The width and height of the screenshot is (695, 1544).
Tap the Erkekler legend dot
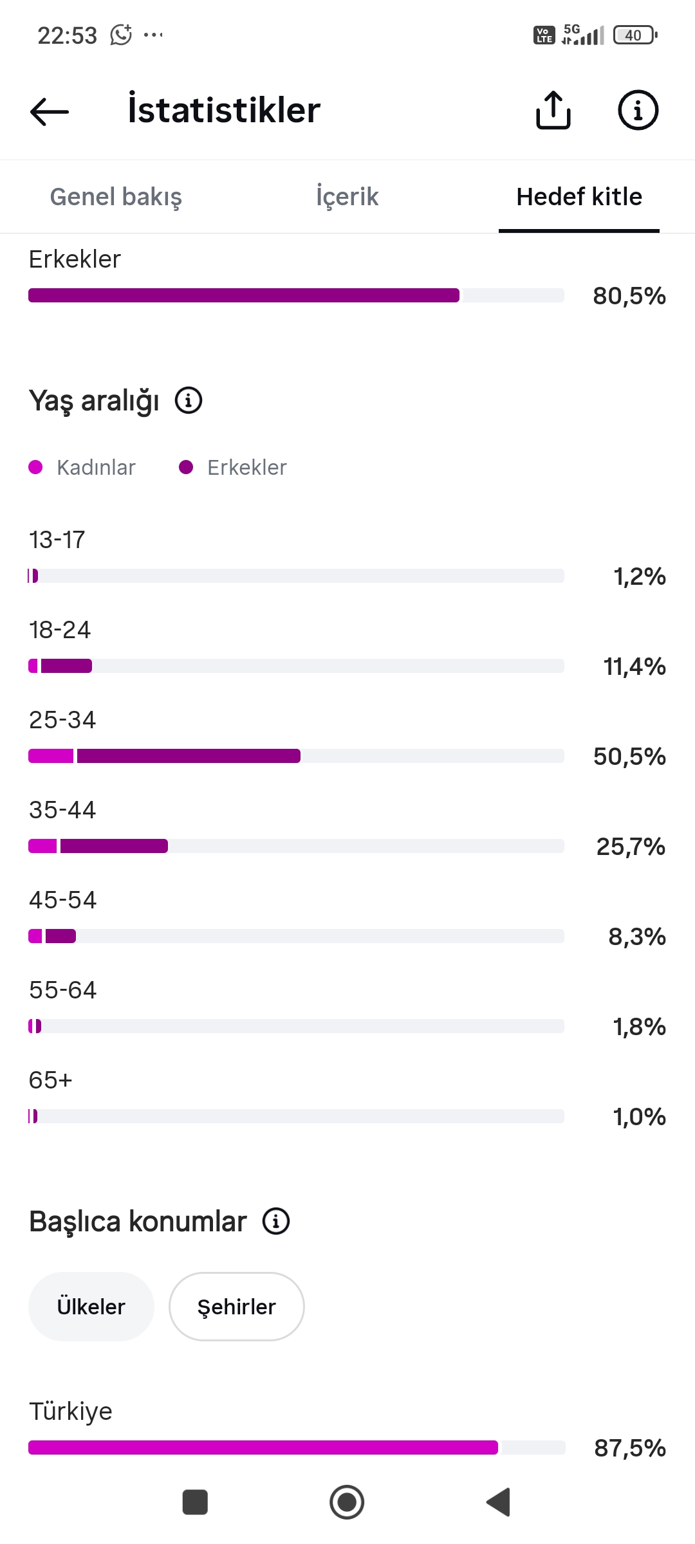coord(186,467)
